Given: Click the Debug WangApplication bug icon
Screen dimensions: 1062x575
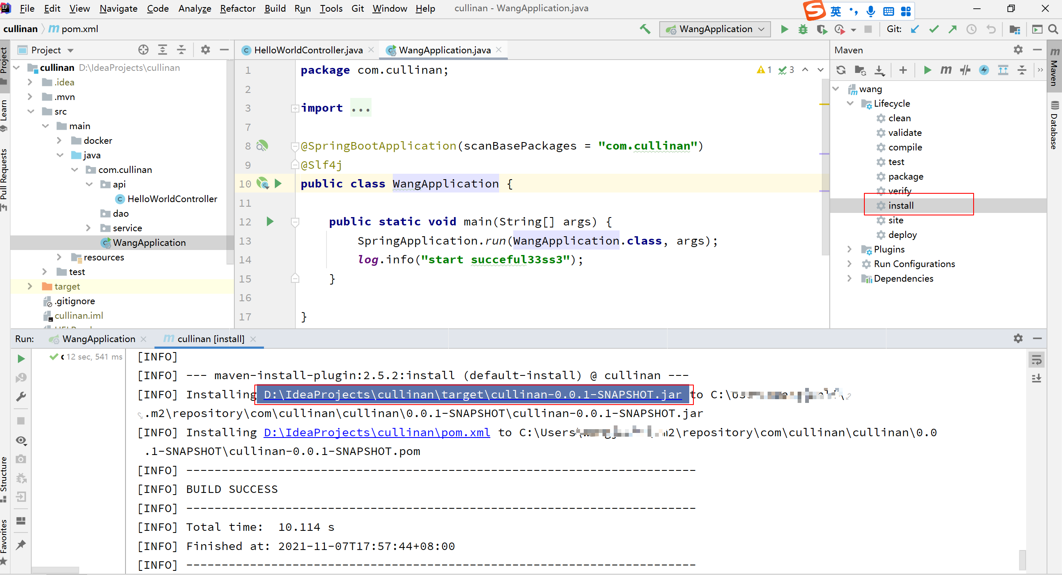Looking at the screenshot, I should (x=803, y=29).
